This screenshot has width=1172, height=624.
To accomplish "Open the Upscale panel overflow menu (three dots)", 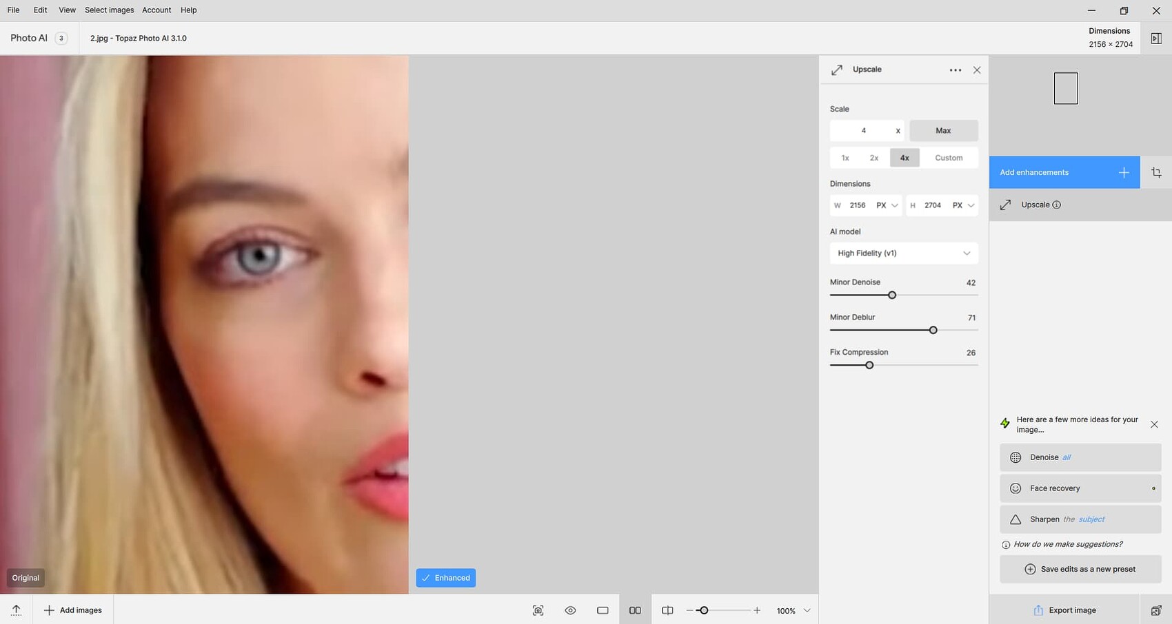I will (956, 70).
